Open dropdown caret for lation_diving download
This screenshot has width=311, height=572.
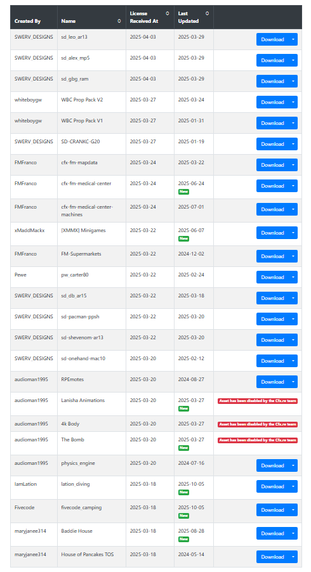tap(293, 486)
